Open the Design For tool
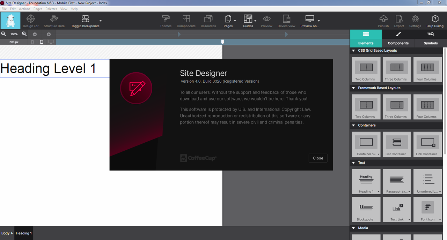The image size is (447, 240). click(31, 21)
